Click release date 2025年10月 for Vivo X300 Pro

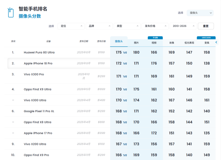pyautogui.click(x=84, y=76)
